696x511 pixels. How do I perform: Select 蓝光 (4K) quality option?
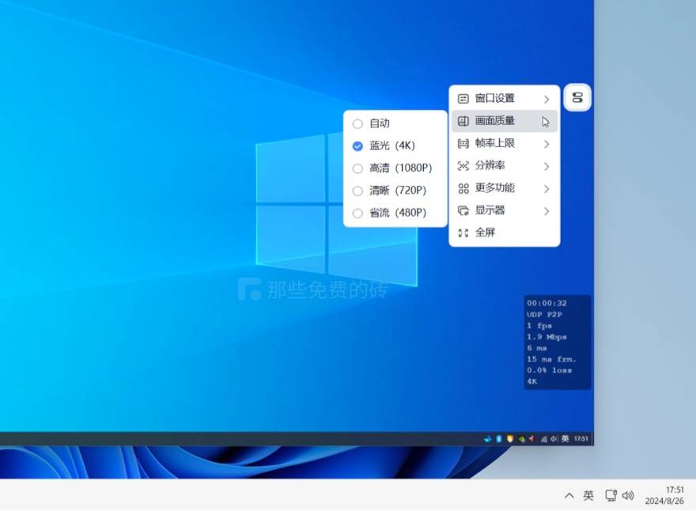(395, 146)
